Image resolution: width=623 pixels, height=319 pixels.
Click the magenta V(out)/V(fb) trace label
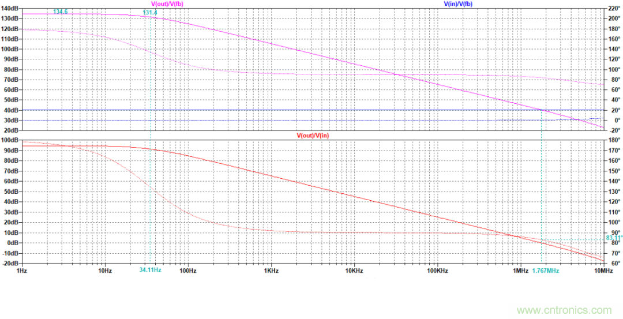point(163,4)
